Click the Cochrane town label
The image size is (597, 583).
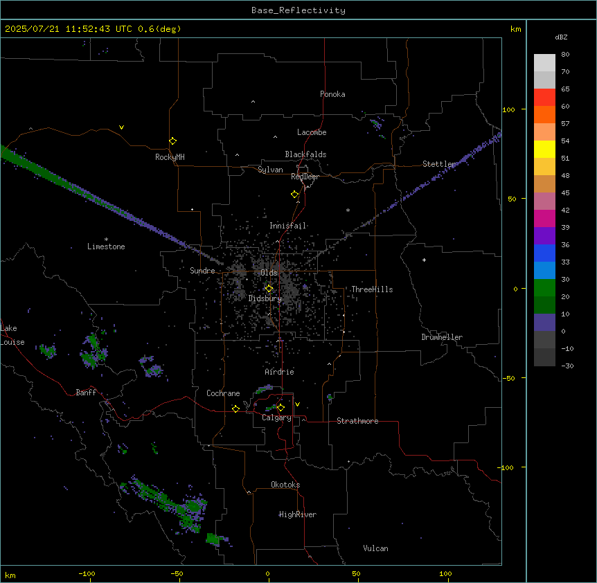tap(223, 393)
